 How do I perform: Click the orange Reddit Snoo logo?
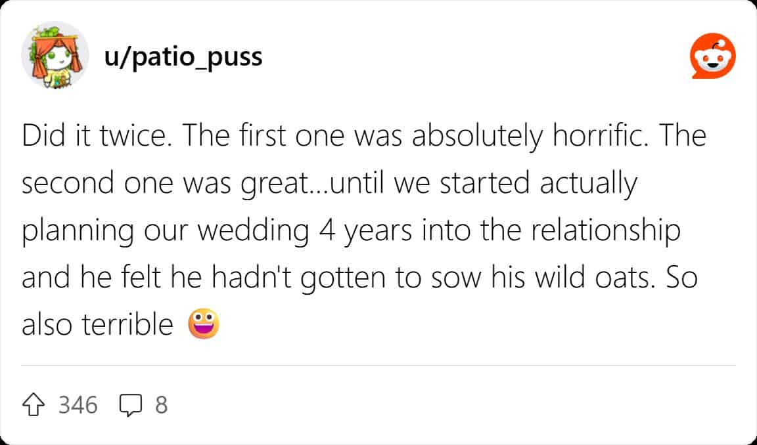click(712, 57)
